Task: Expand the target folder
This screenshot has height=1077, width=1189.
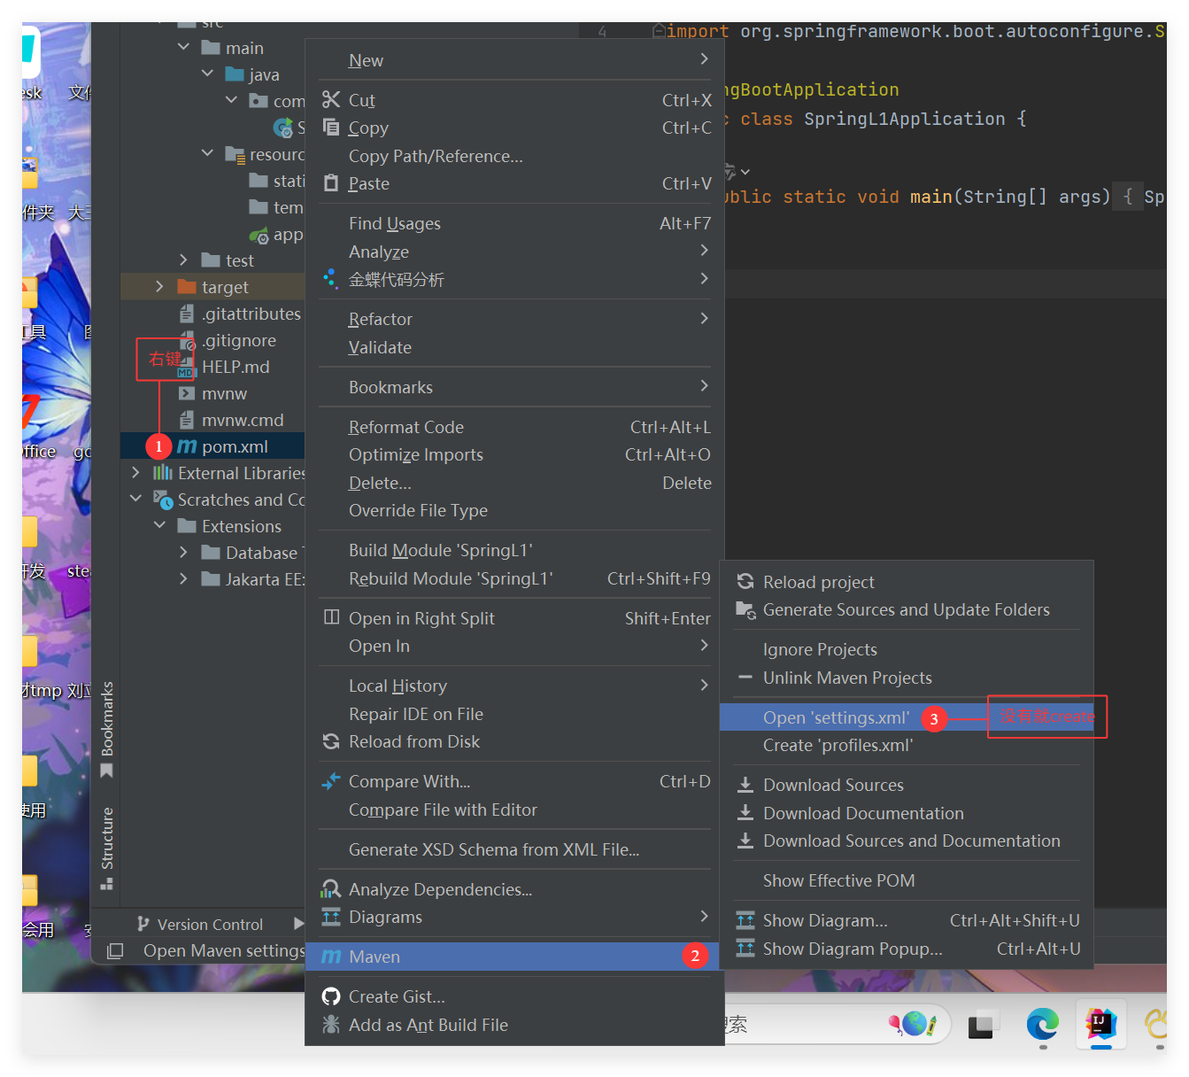Action: [159, 286]
